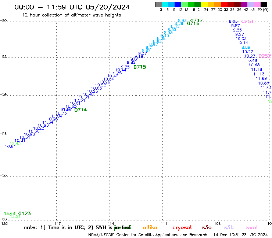Image resolution: width=272 pixels, height=238 pixels.
Task: Click the wave height value '11.44'
Action: point(266,88)
